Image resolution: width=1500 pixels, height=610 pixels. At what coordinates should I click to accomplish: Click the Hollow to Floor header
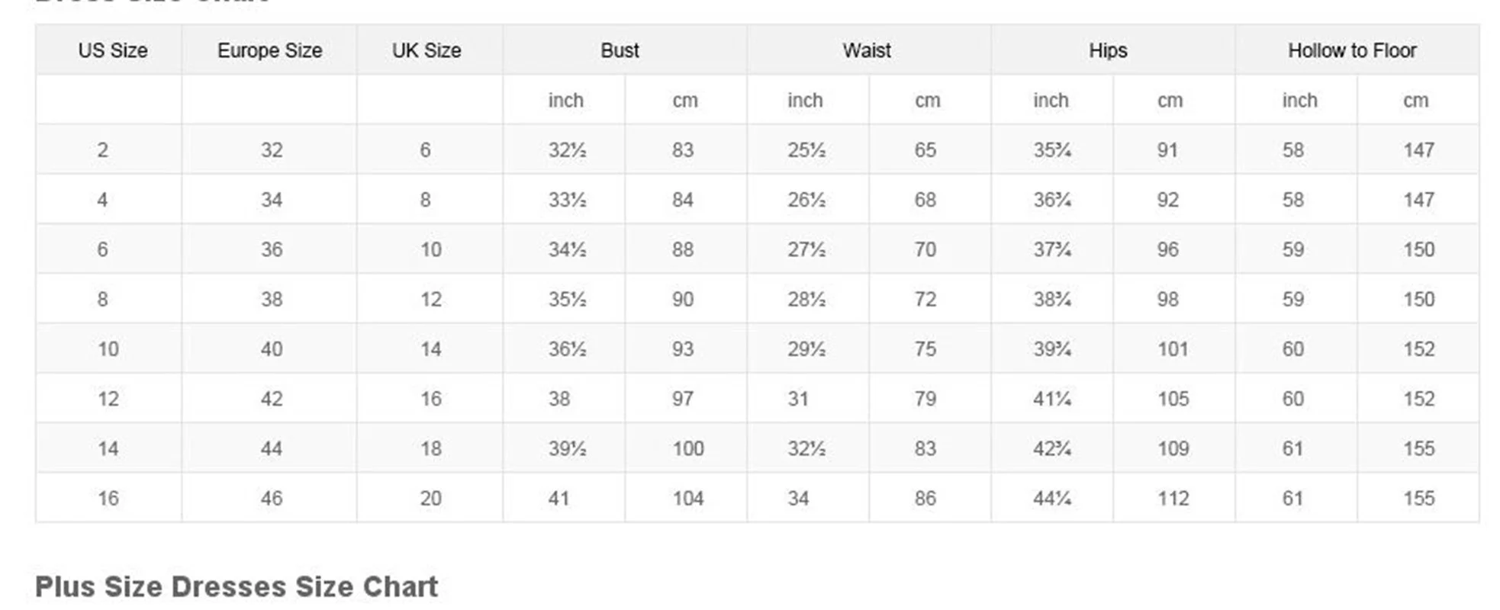pyautogui.click(x=1352, y=50)
